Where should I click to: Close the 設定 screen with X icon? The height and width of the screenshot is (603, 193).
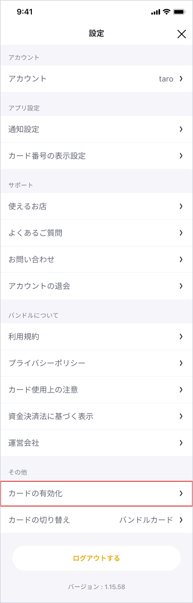pos(182,34)
